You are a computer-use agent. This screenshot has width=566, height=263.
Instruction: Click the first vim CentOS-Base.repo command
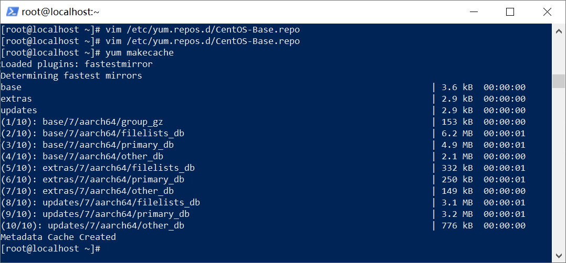pos(203,30)
